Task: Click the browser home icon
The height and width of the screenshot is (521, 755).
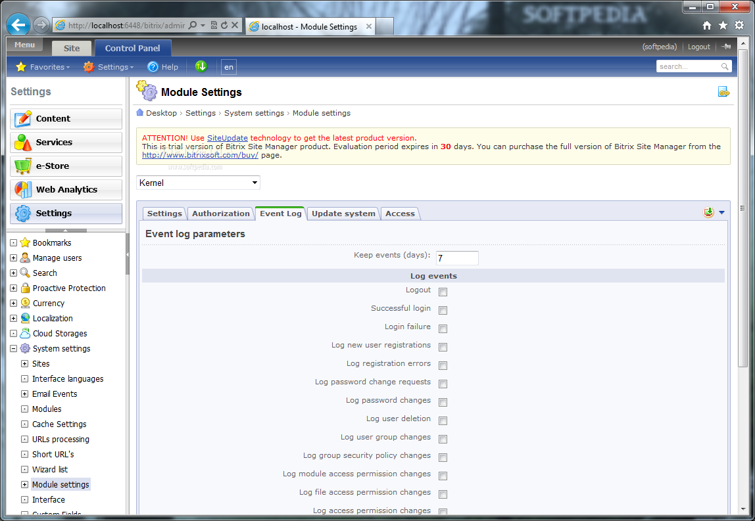Action: tap(706, 26)
